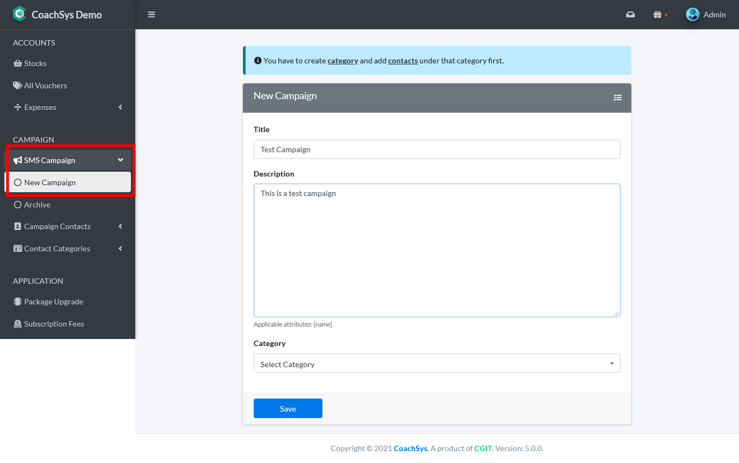
Task: Click the Package Upgrade chip icon
Action: tap(18, 302)
